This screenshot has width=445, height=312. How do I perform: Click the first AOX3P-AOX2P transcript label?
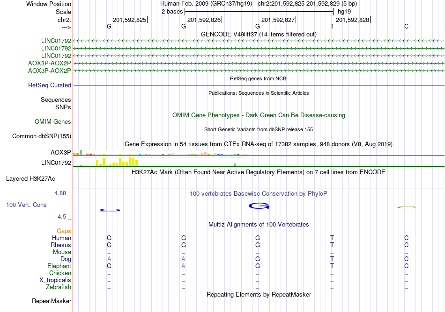49,63
